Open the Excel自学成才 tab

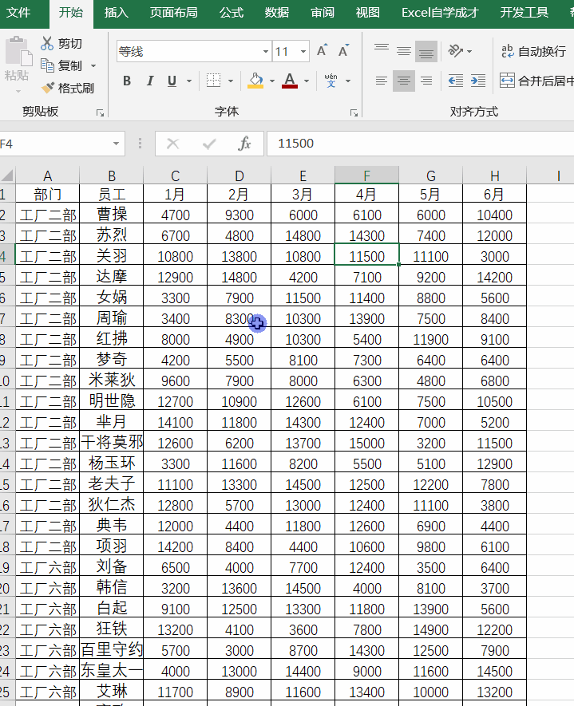440,13
